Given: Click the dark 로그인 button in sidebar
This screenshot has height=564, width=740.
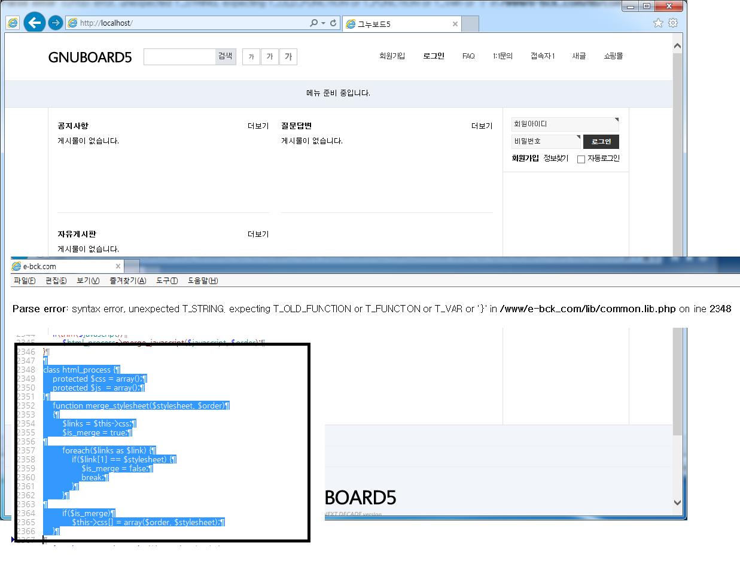Looking at the screenshot, I should (x=601, y=142).
